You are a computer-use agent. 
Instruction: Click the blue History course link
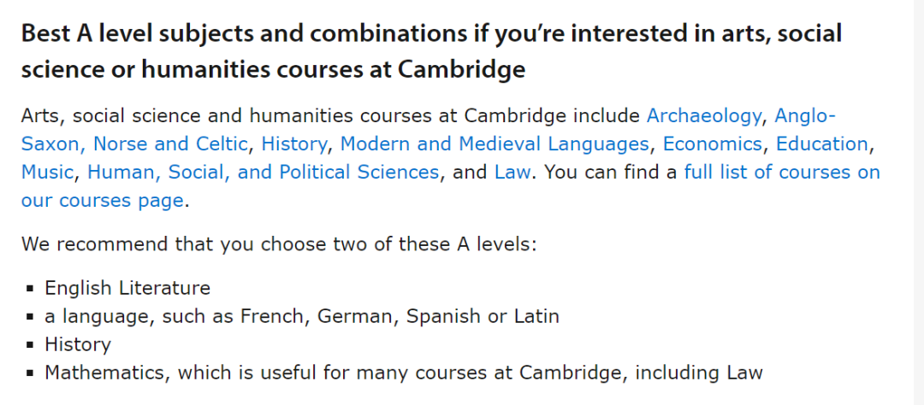pyautogui.click(x=294, y=144)
